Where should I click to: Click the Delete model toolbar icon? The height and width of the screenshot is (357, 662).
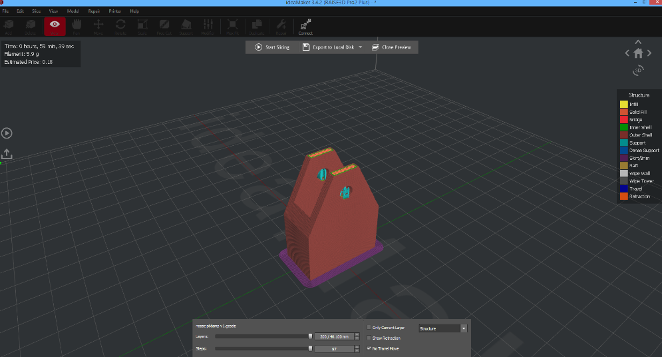(x=31, y=26)
